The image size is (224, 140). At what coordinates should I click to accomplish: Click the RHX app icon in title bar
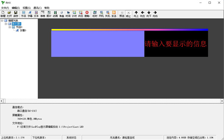[3, 3]
